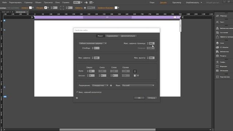Click the Заливка в браузере color swatch
233x131 pixels.
(116, 8)
